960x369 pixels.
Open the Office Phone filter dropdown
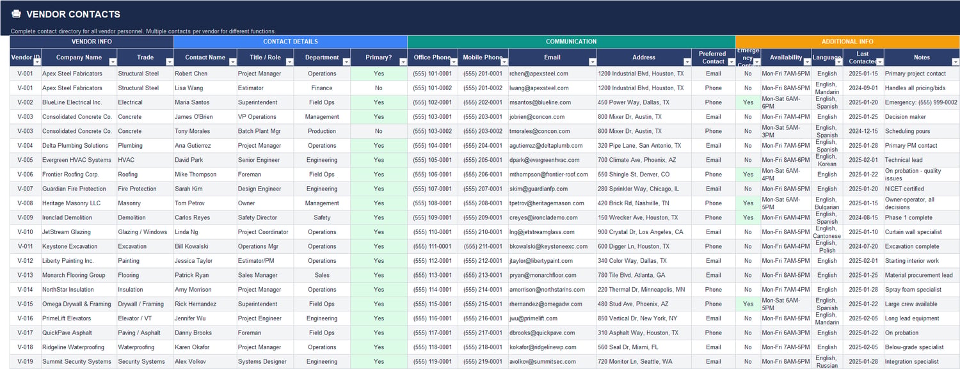pos(454,62)
